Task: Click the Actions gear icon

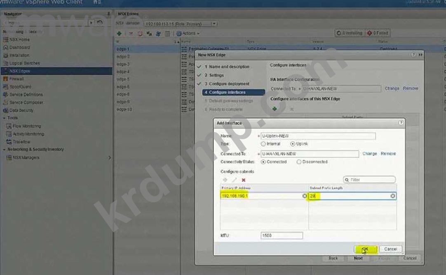Action: (179, 33)
